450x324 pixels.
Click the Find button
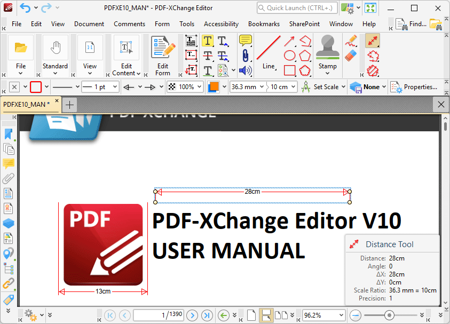tap(411, 24)
